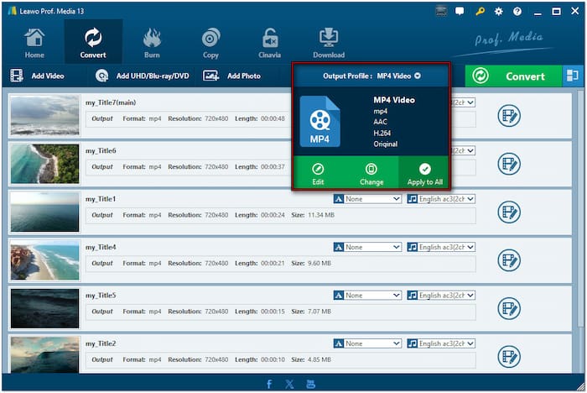
Task: Open subtitle dropdown for my_Title2
Action: [367, 343]
